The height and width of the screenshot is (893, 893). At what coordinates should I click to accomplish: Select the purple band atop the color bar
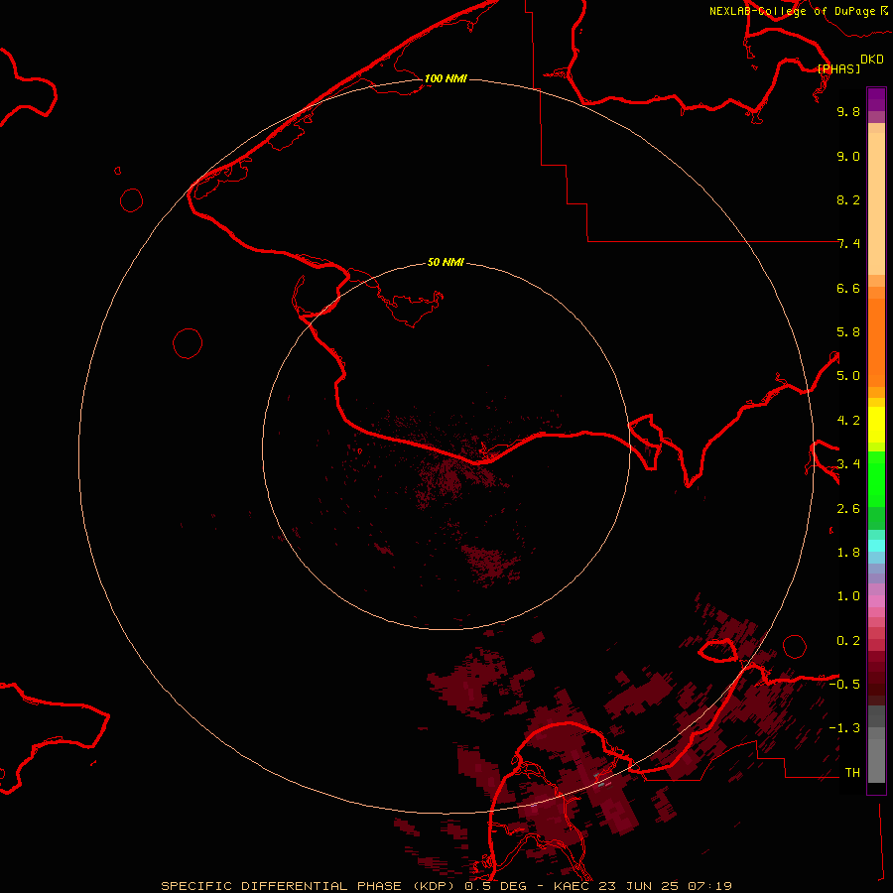tap(876, 99)
